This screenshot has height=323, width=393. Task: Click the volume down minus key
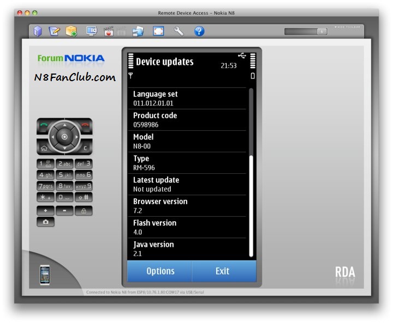pyautogui.click(x=64, y=211)
